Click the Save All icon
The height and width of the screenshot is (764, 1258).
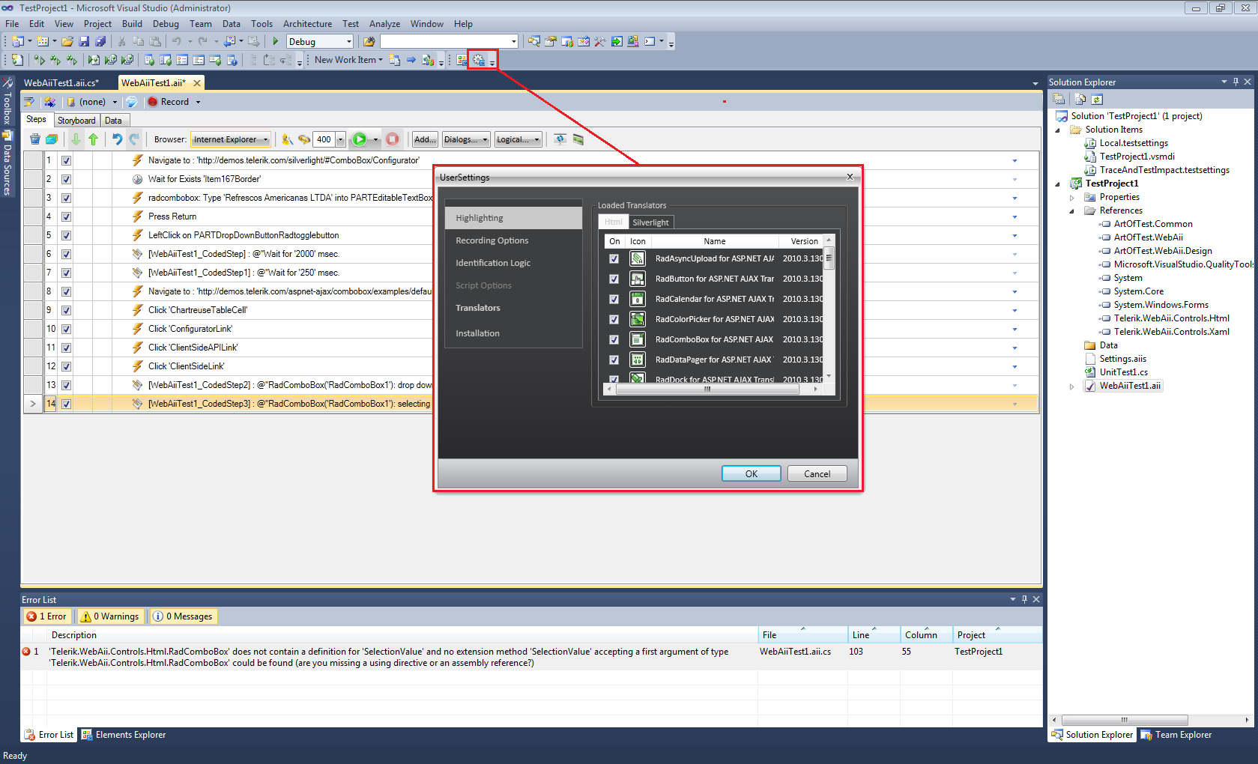click(100, 42)
